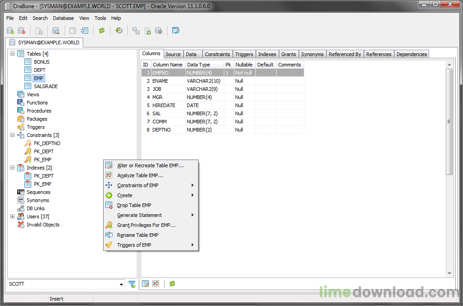The height and width of the screenshot is (306, 463).
Task: Collapse the Constraints [3] tree node
Action: coord(12,135)
